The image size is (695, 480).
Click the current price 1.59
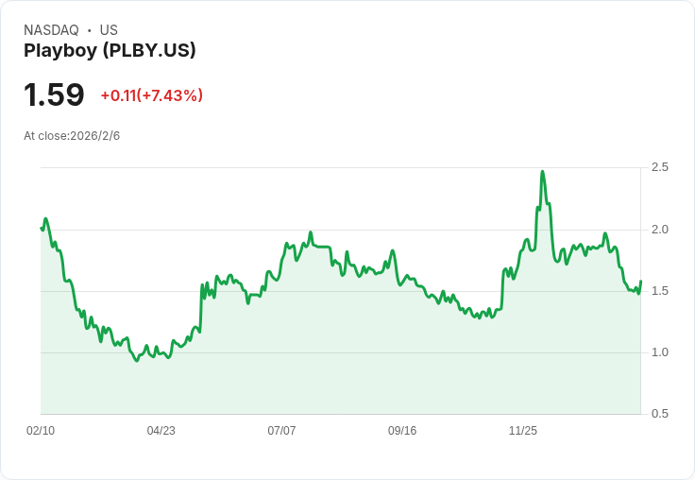point(54,94)
